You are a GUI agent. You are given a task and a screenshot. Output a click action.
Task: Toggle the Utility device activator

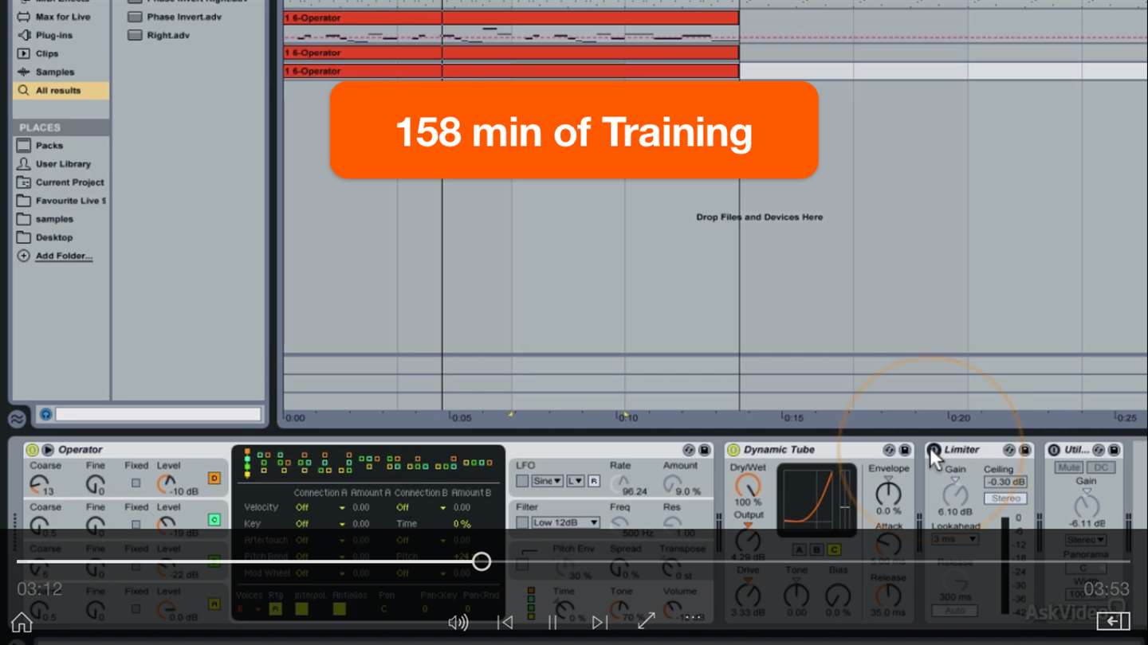[1054, 450]
